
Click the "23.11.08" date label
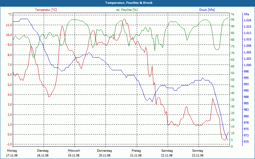[x=198, y=156]
